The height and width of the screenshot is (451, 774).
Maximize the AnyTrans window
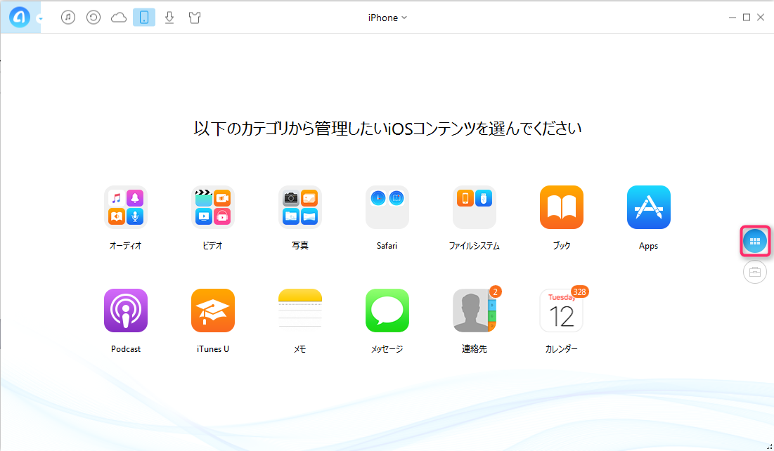pyautogui.click(x=747, y=18)
